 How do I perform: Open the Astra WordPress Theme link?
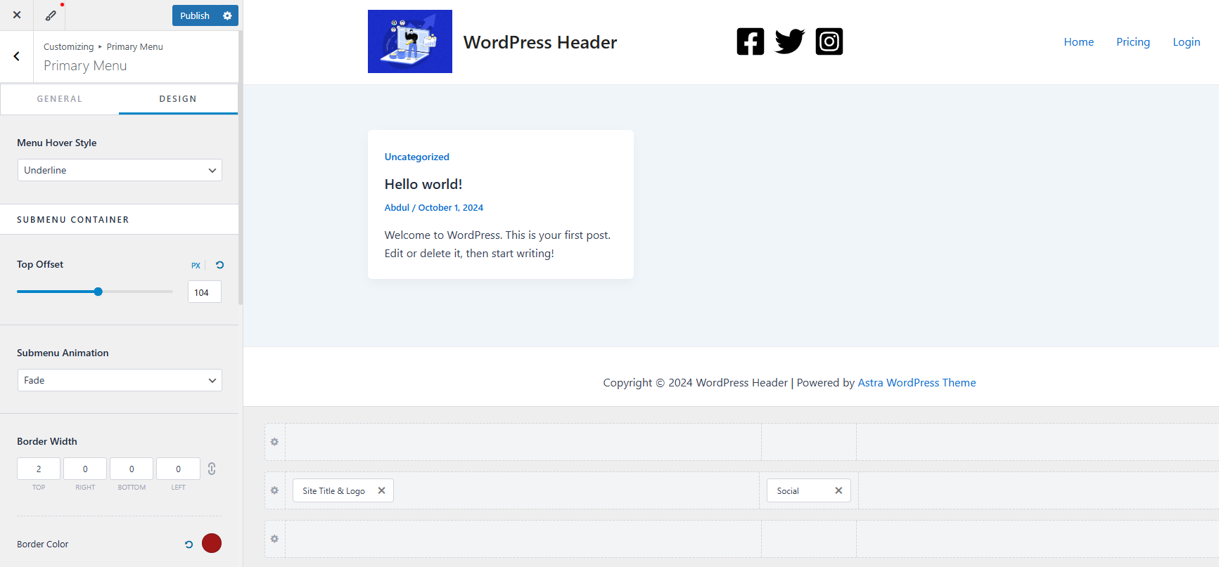pos(917,383)
